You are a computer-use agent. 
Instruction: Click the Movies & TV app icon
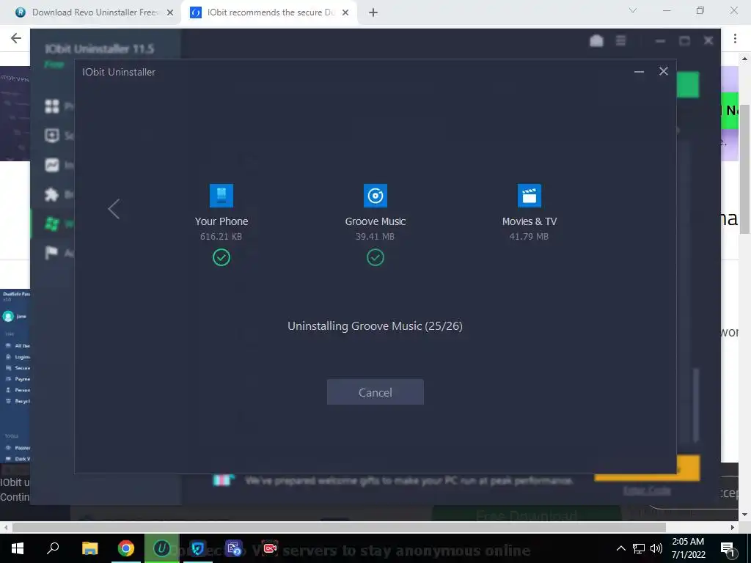tap(530, 195)
